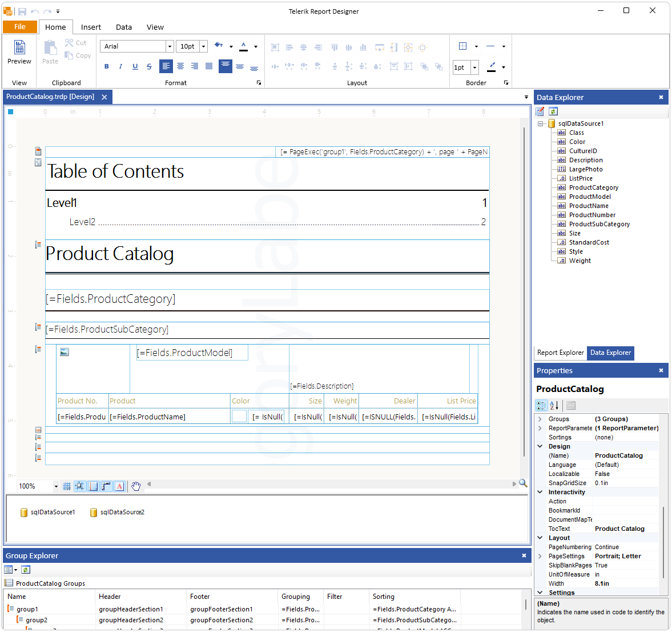Click the border outline style icon
Screen dimensions: 672x632
[462, 46]
